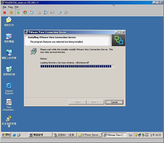
Task: Click the disabled Next button
Action: point(95,102)
